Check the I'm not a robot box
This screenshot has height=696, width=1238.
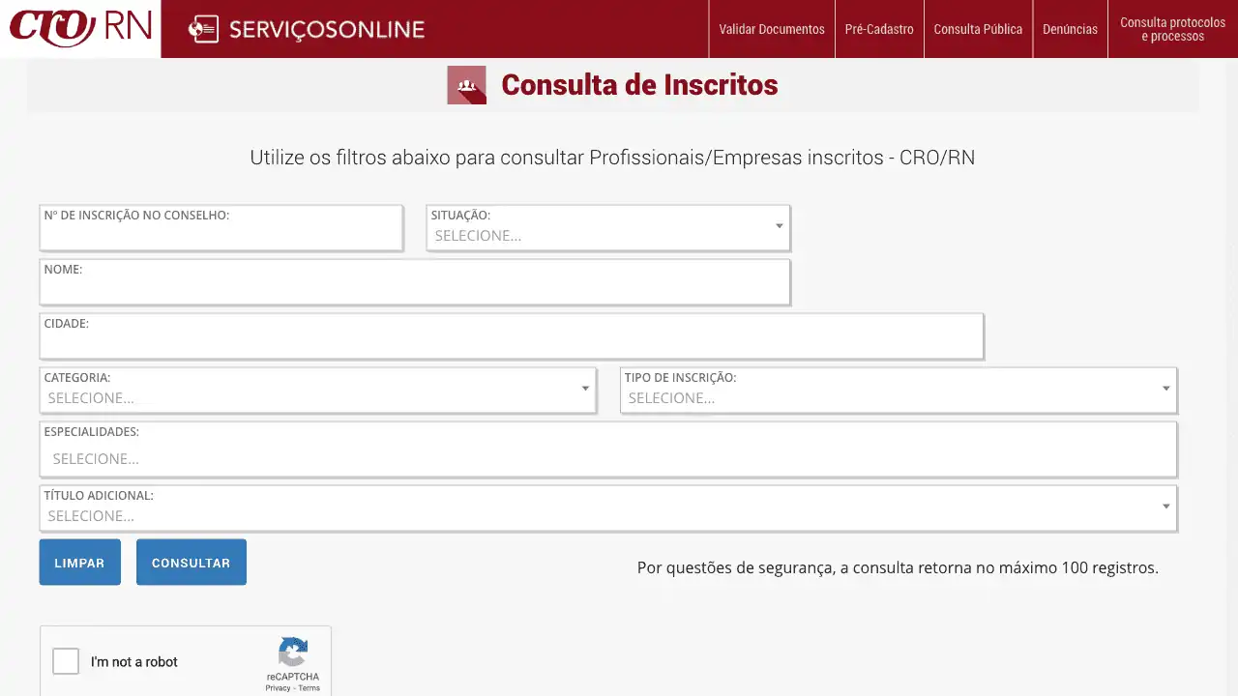66,661
